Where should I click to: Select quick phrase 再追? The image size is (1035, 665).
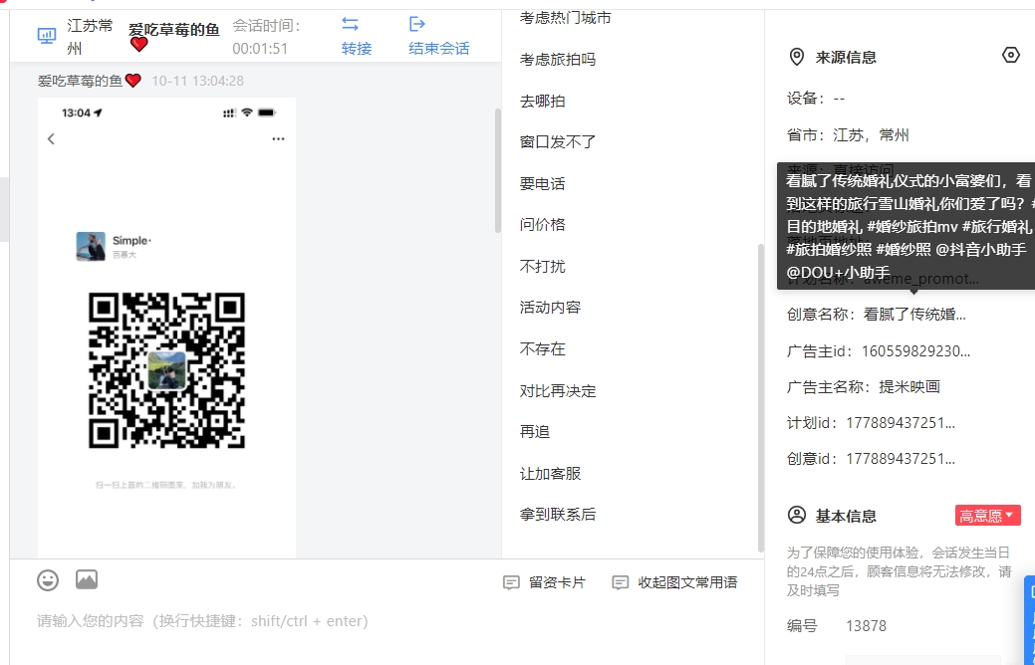(x=535, y=431)
